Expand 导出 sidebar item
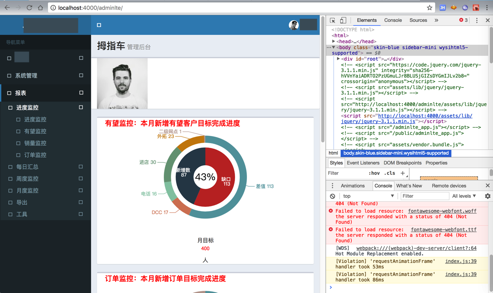Screen dimensions: 493x293 click(x=81, y=202)
